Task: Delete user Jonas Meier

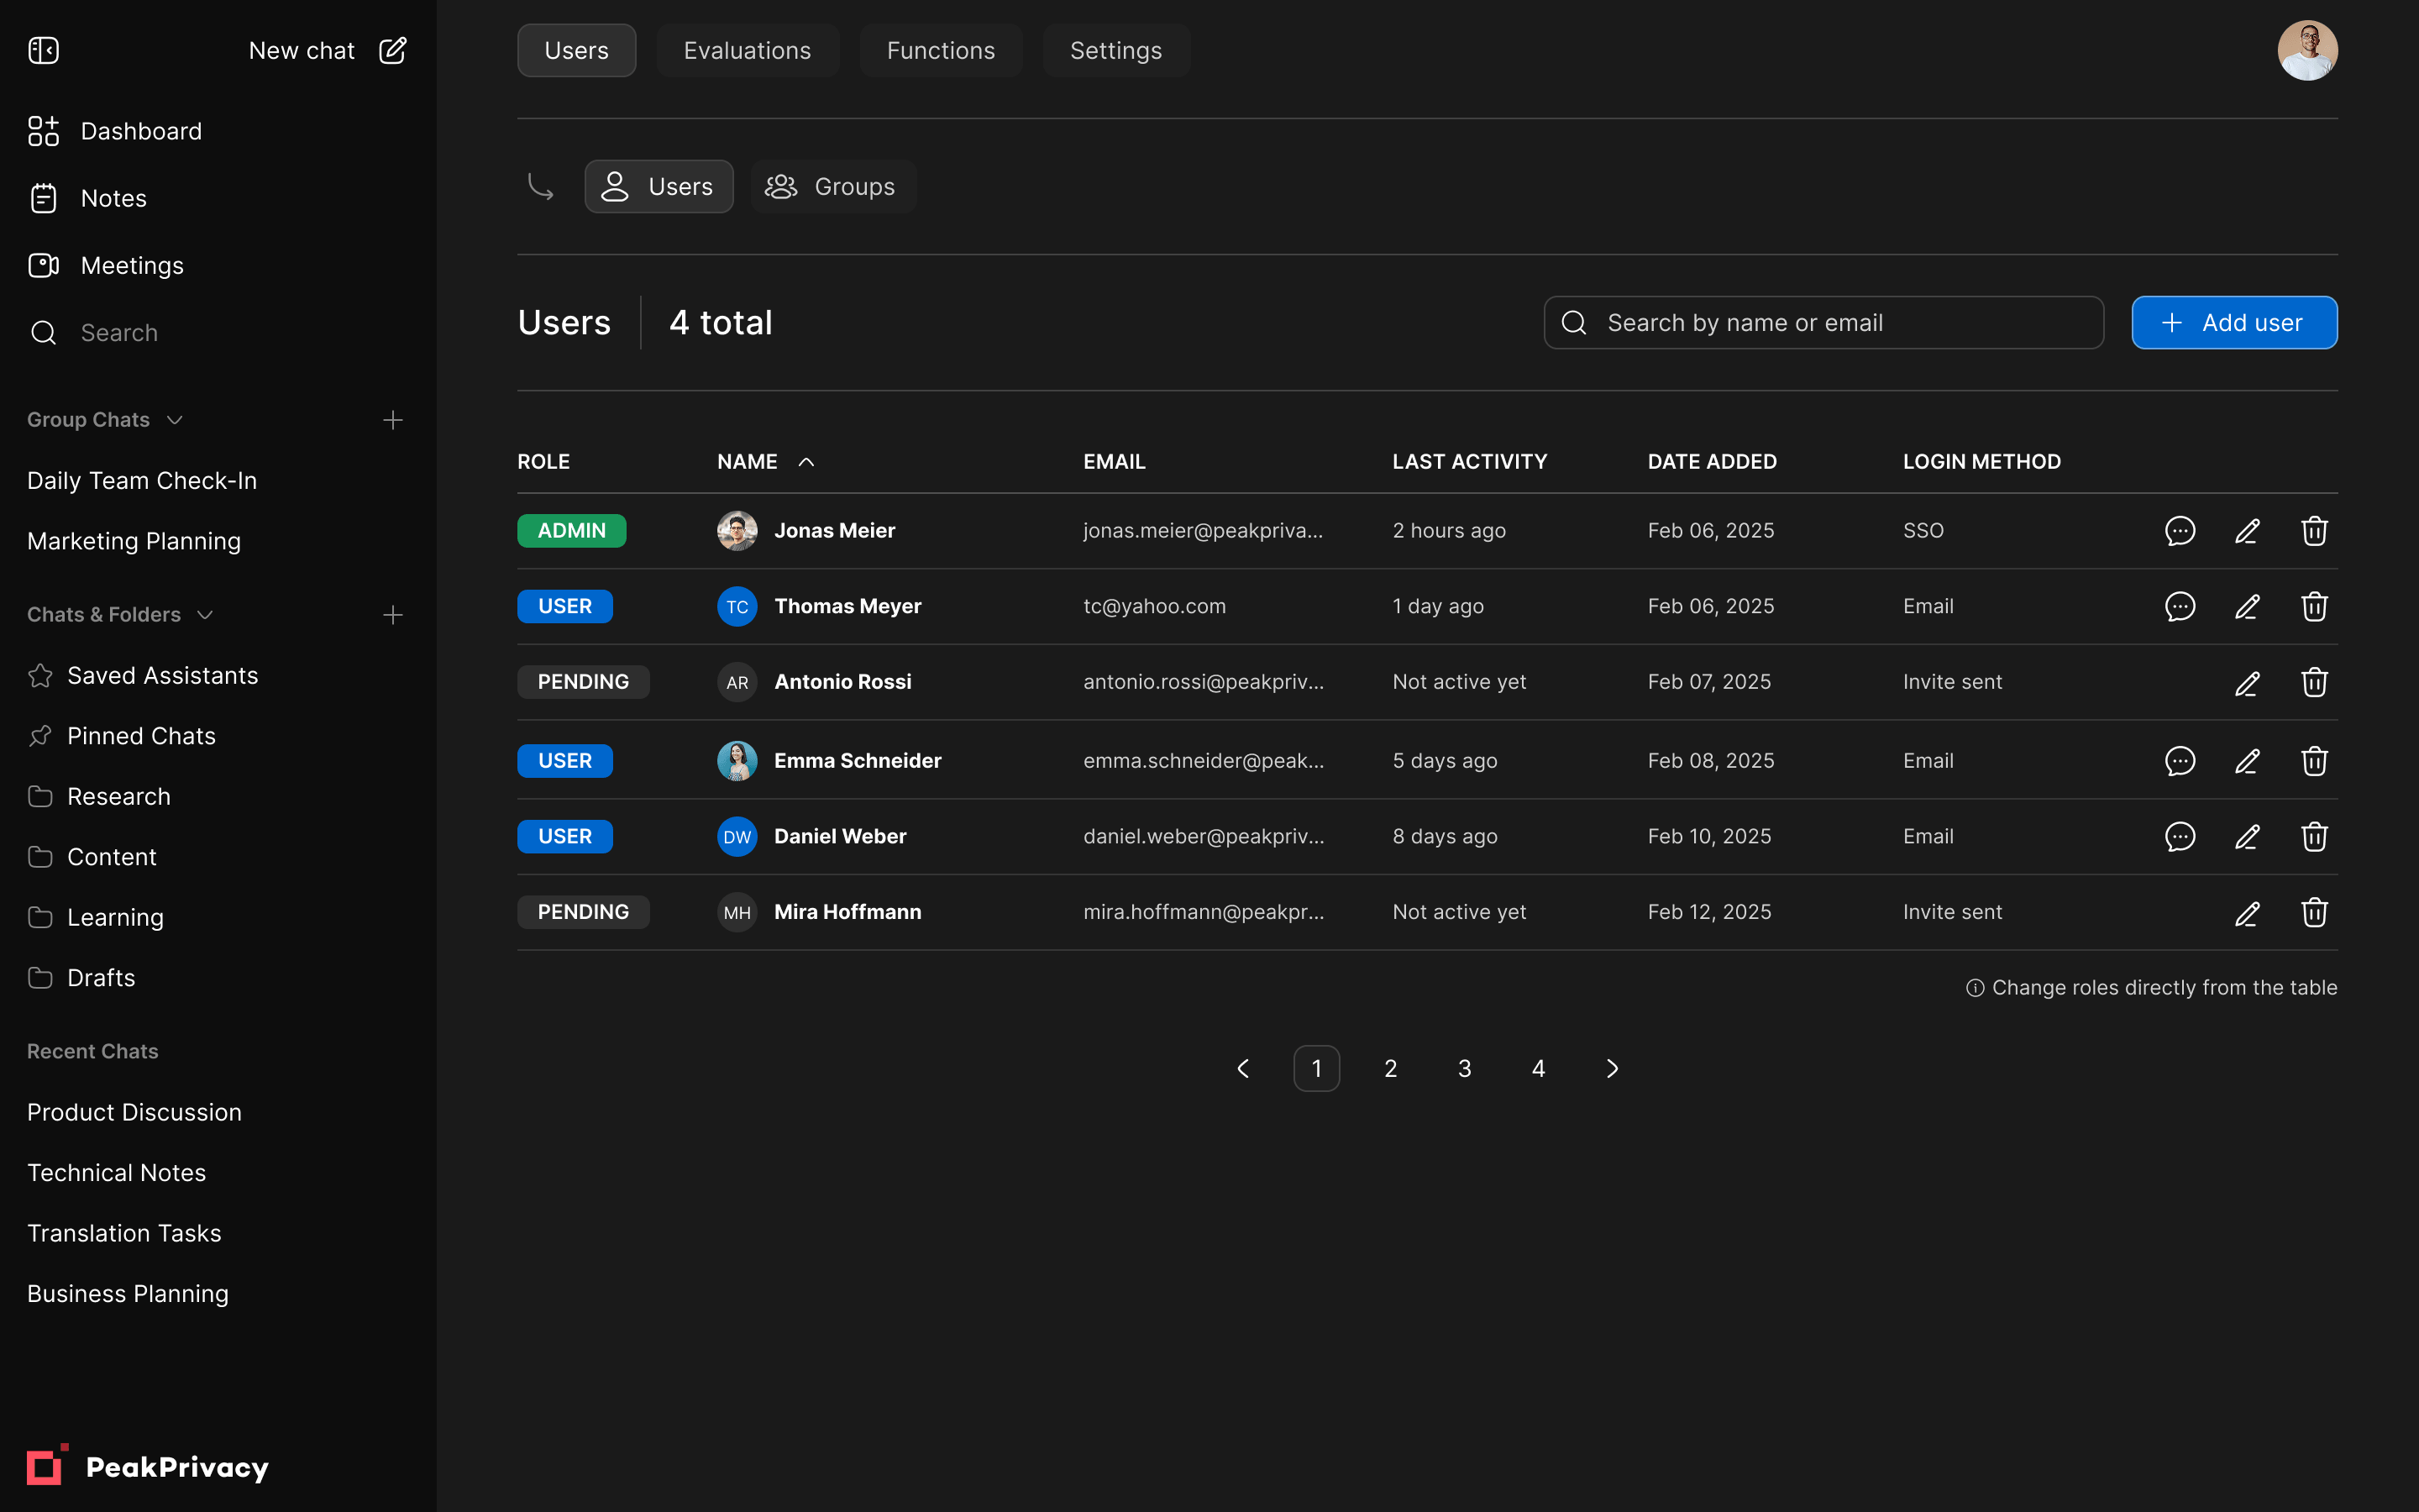Action: (2314, 531)
